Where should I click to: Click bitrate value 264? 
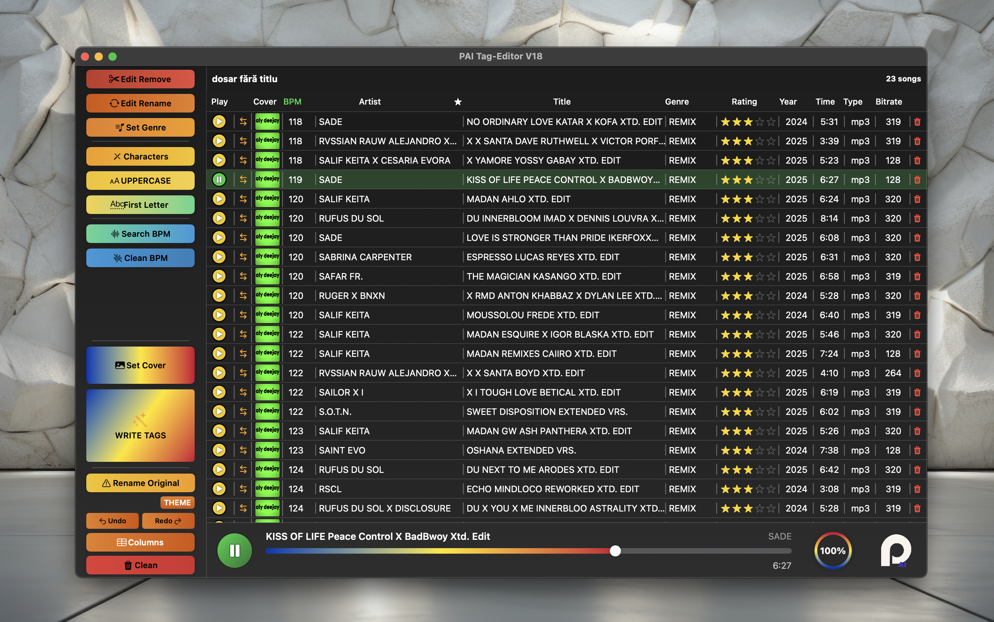[x=893, y=373]
